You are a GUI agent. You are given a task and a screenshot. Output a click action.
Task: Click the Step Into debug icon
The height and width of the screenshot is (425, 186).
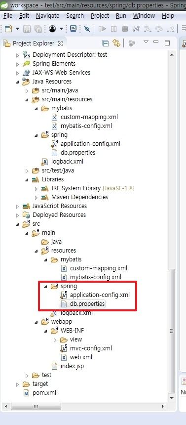click(148, 29)
